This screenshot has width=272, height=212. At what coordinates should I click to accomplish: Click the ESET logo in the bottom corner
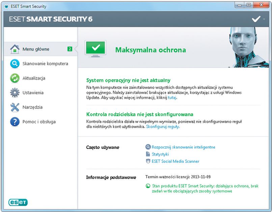tap(19, 202)
